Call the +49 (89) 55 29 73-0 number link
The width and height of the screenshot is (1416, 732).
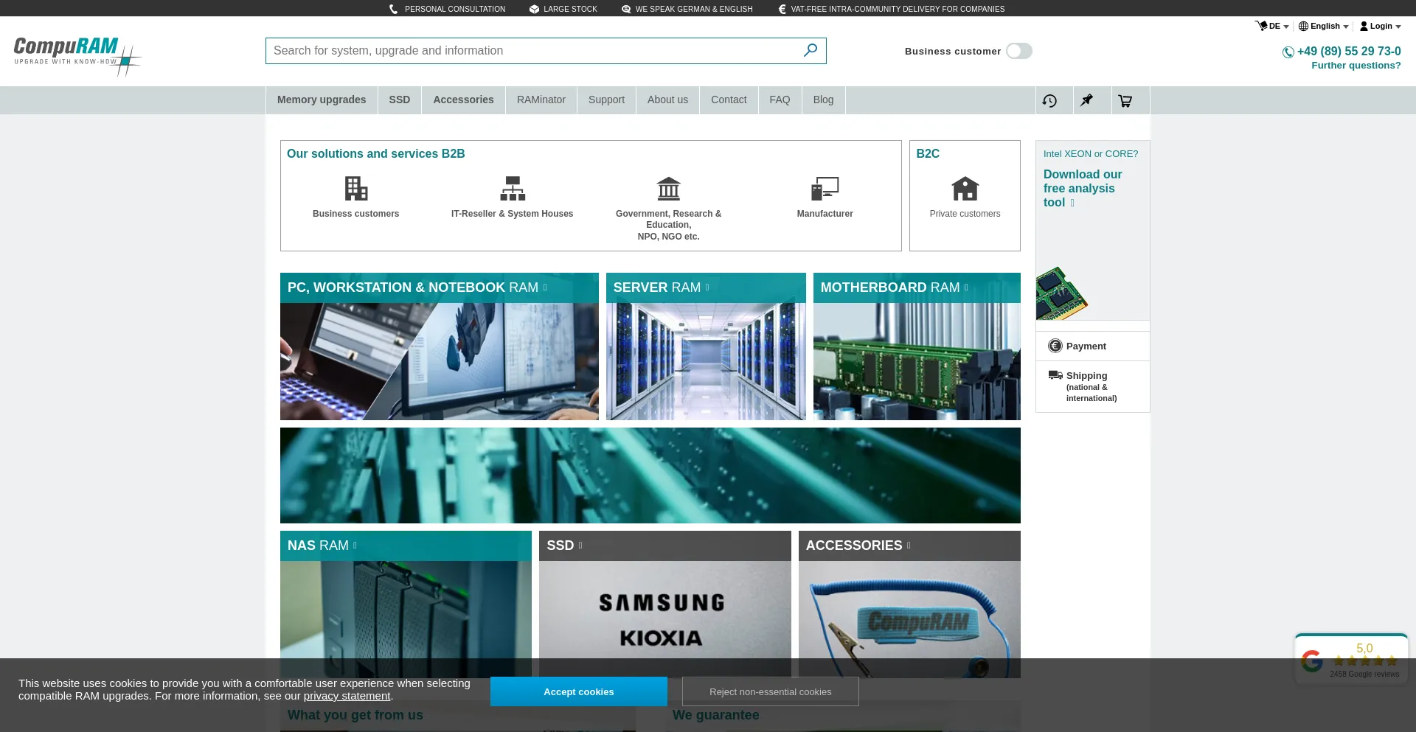coord(1349,51)
